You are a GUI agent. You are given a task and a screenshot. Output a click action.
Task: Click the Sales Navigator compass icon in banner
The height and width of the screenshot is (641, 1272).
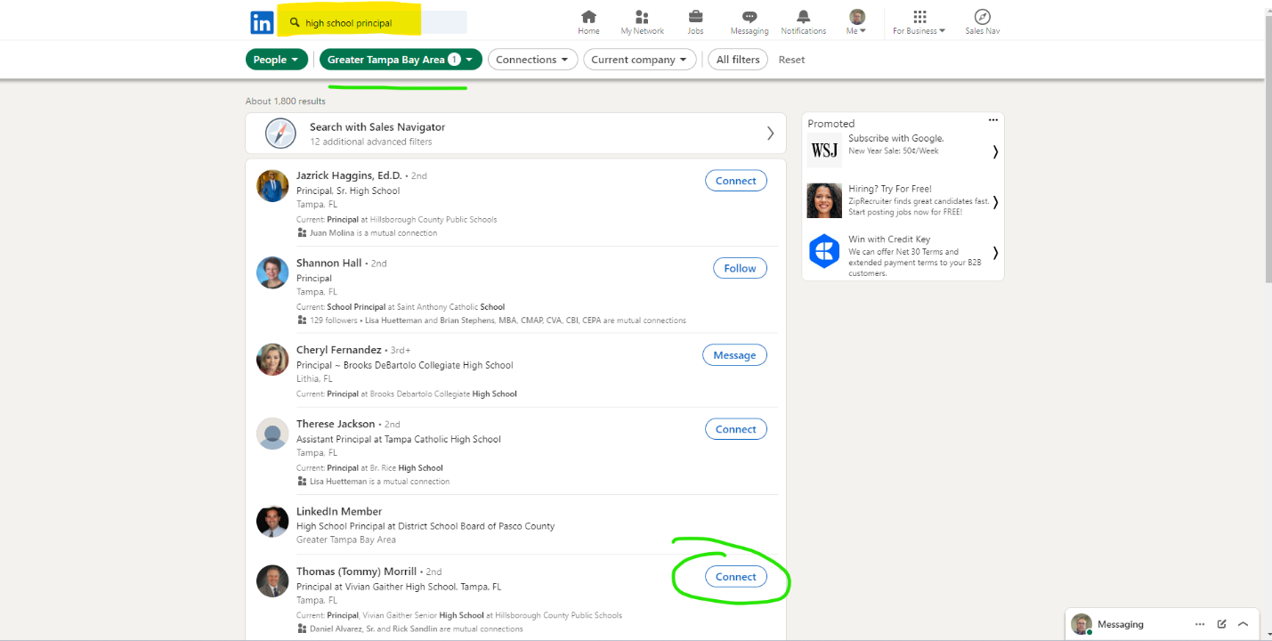coord(280,134)
